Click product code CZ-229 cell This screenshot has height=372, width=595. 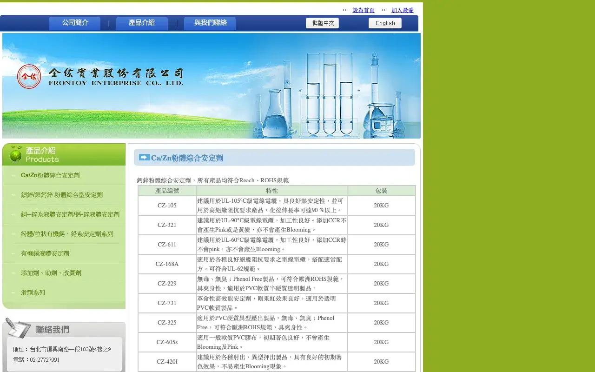[167, 284]
